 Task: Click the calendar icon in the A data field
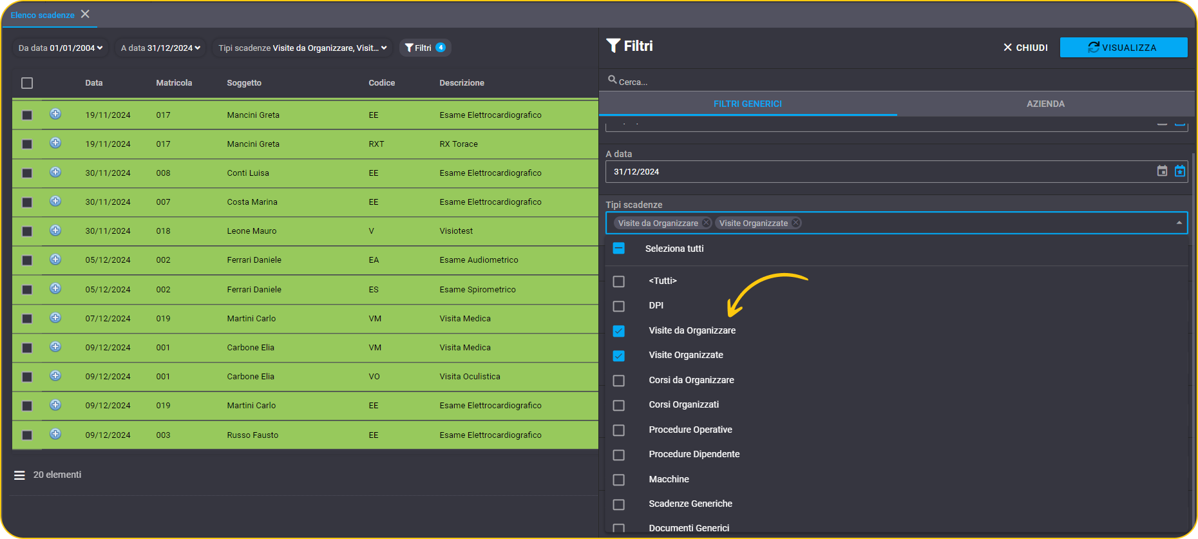click(1162, 171)
